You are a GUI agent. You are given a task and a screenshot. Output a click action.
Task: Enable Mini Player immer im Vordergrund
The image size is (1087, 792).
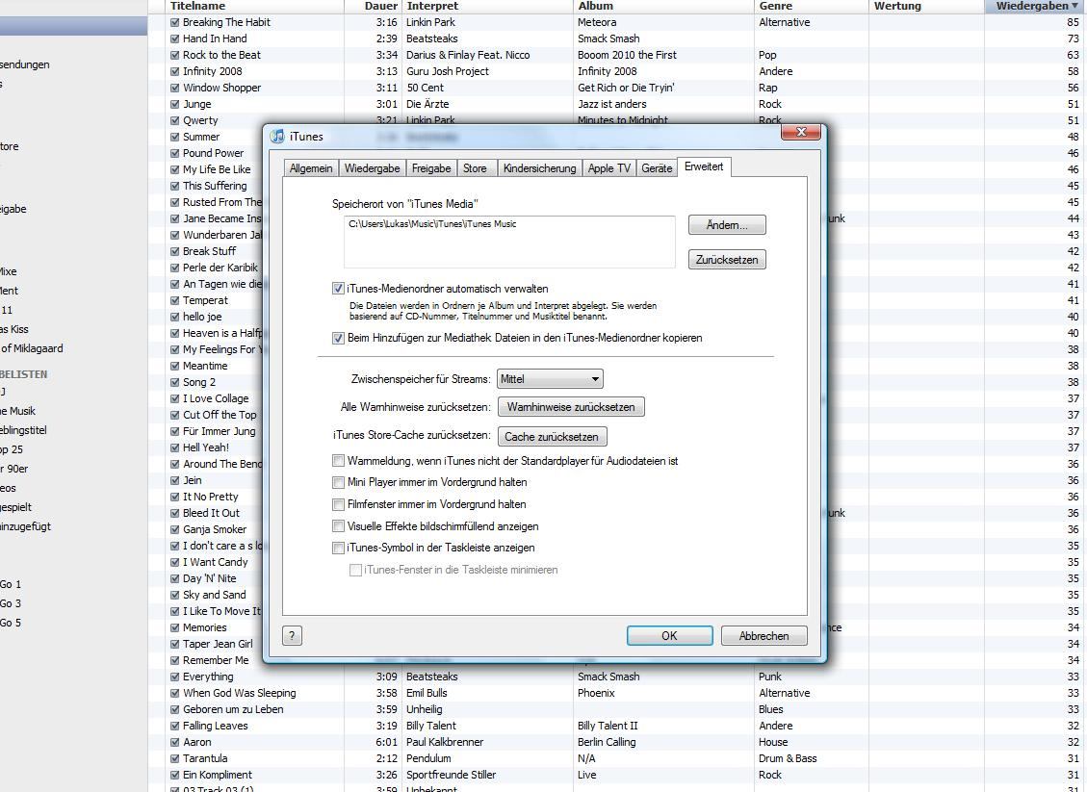pos(338,482)
